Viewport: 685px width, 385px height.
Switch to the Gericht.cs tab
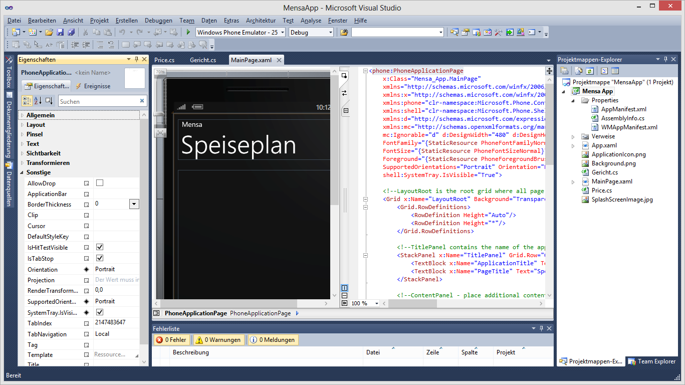tap(203, 60)
